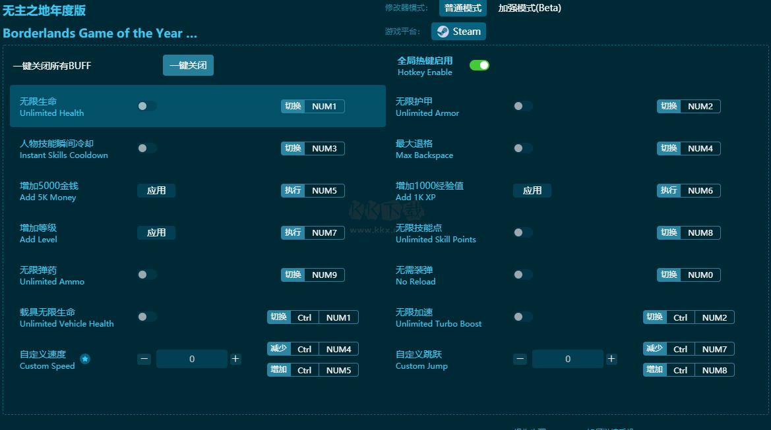Click the plus icon for Custom Jump
771x430 pixels.
611,359
